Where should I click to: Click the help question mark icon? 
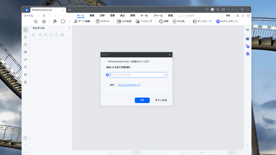pyautogui.click(x=26, y=138)
